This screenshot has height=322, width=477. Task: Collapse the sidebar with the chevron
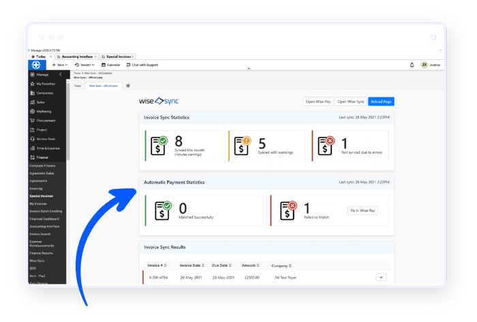60,74
